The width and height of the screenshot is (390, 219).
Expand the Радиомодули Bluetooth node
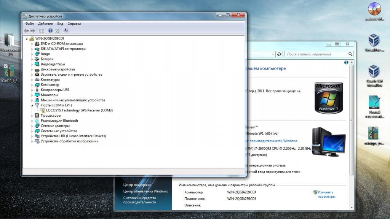click(32, 121)
